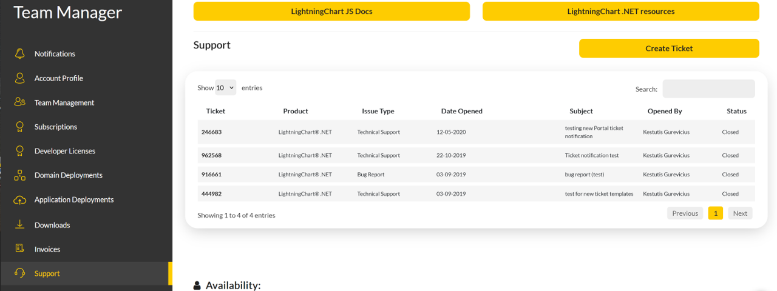Click the Next pagination button
The image size is (777, 291).
pyautogui.click(x=740, y=213)
